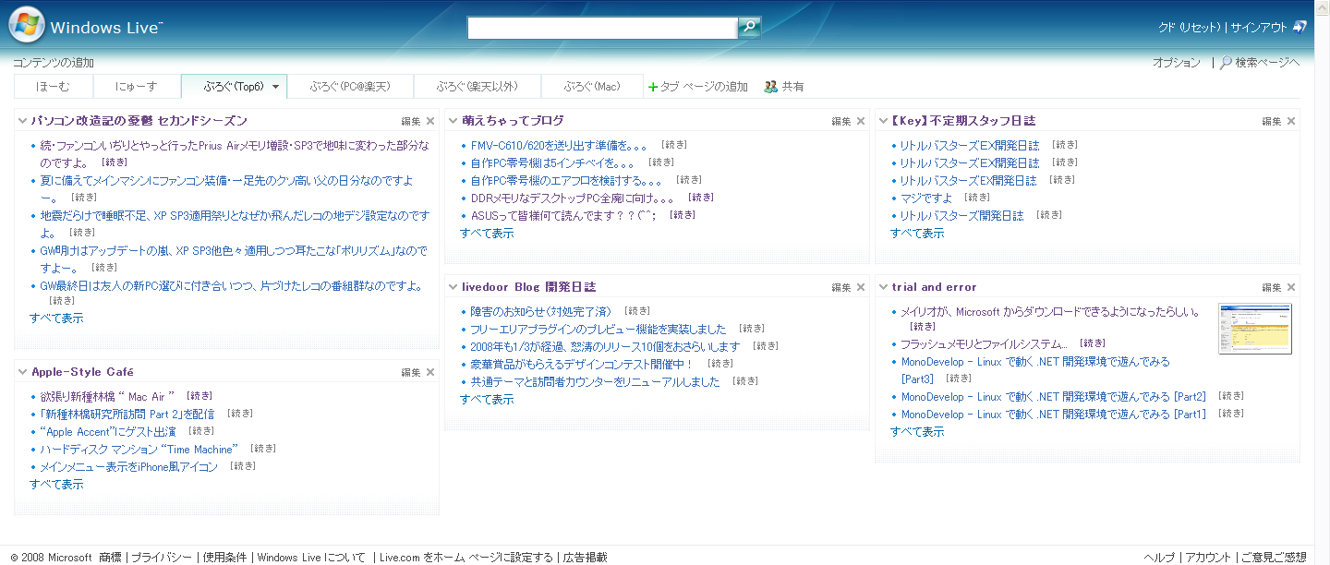The width and height of the screenshot is (1330, 565).
Task: Click the タブ ページの追加 link
Action: point(704,87)
